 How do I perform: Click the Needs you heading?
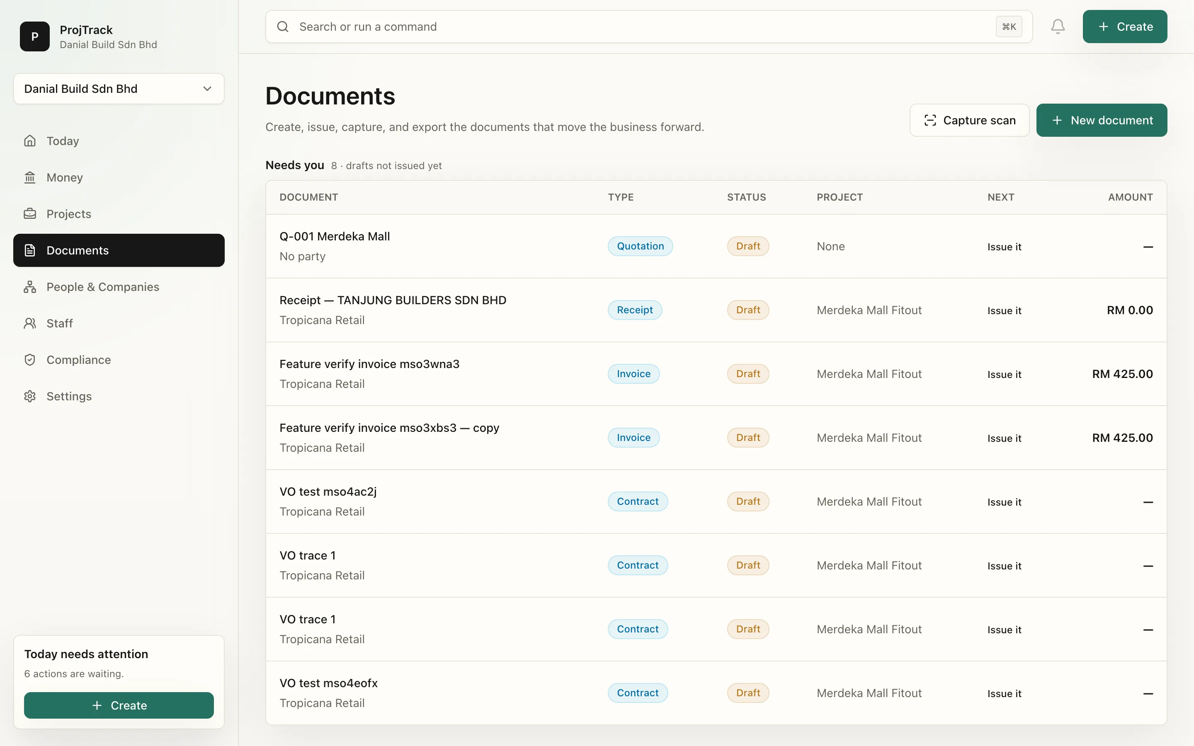(295, 165)
